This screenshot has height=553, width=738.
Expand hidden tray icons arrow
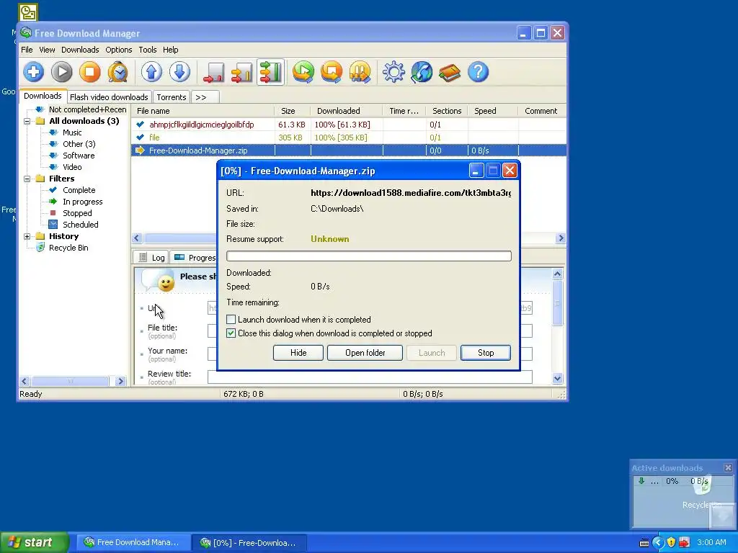[x=658, y=543]
